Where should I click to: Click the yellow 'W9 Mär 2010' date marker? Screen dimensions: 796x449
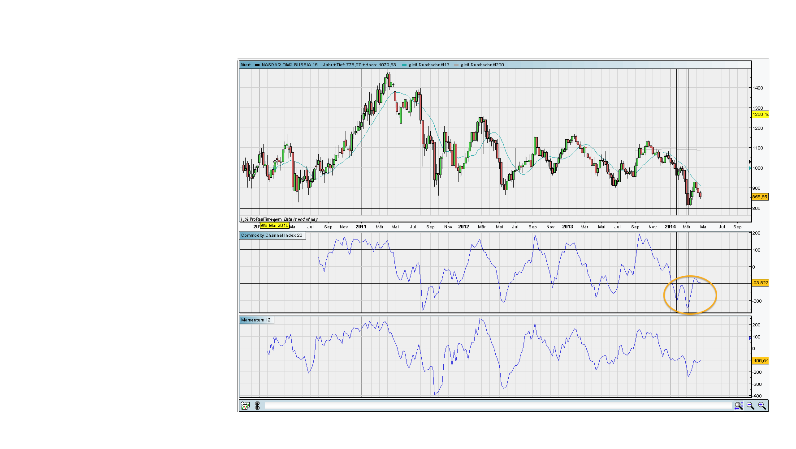point(275,226)
